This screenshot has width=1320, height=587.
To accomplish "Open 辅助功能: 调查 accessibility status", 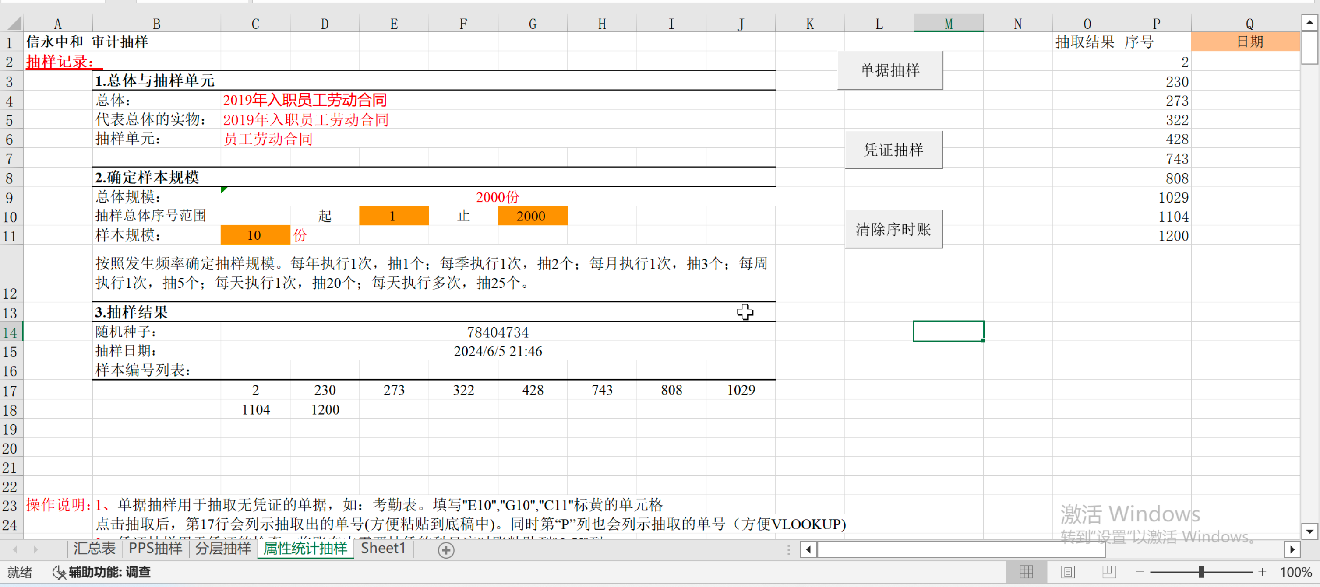I will (x=102, y=572).
